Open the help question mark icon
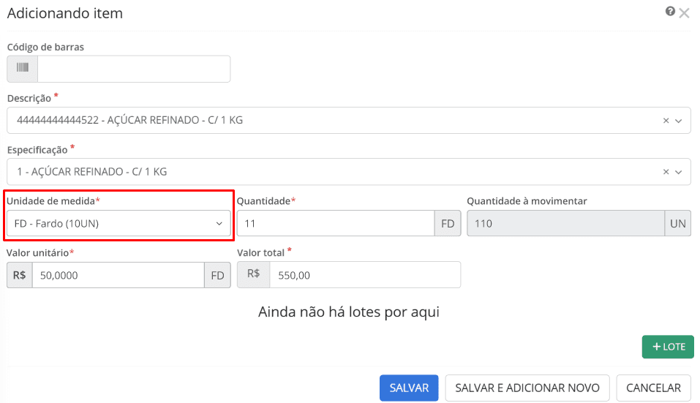 669,11
